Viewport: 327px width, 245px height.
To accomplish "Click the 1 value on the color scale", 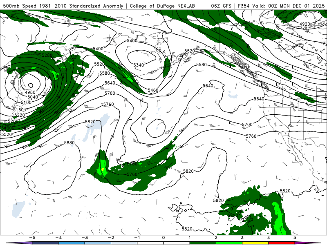I will click(x=190, y=238).
